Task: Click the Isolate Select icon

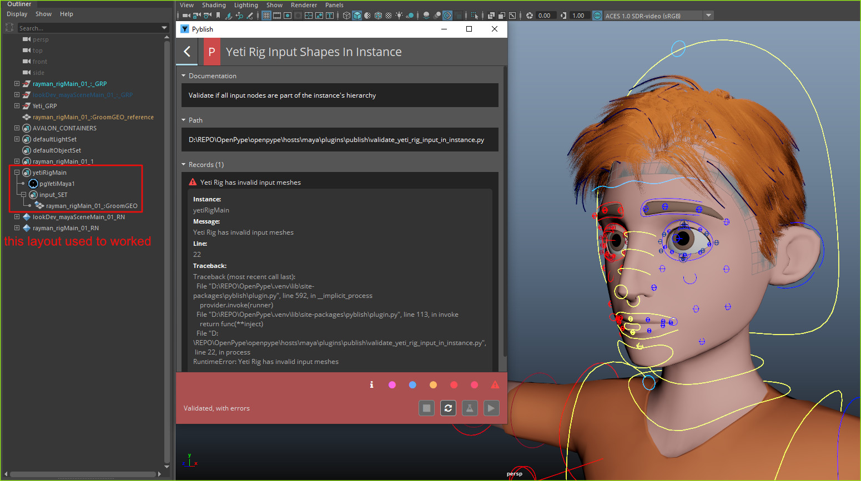Action: pos(475,16)
